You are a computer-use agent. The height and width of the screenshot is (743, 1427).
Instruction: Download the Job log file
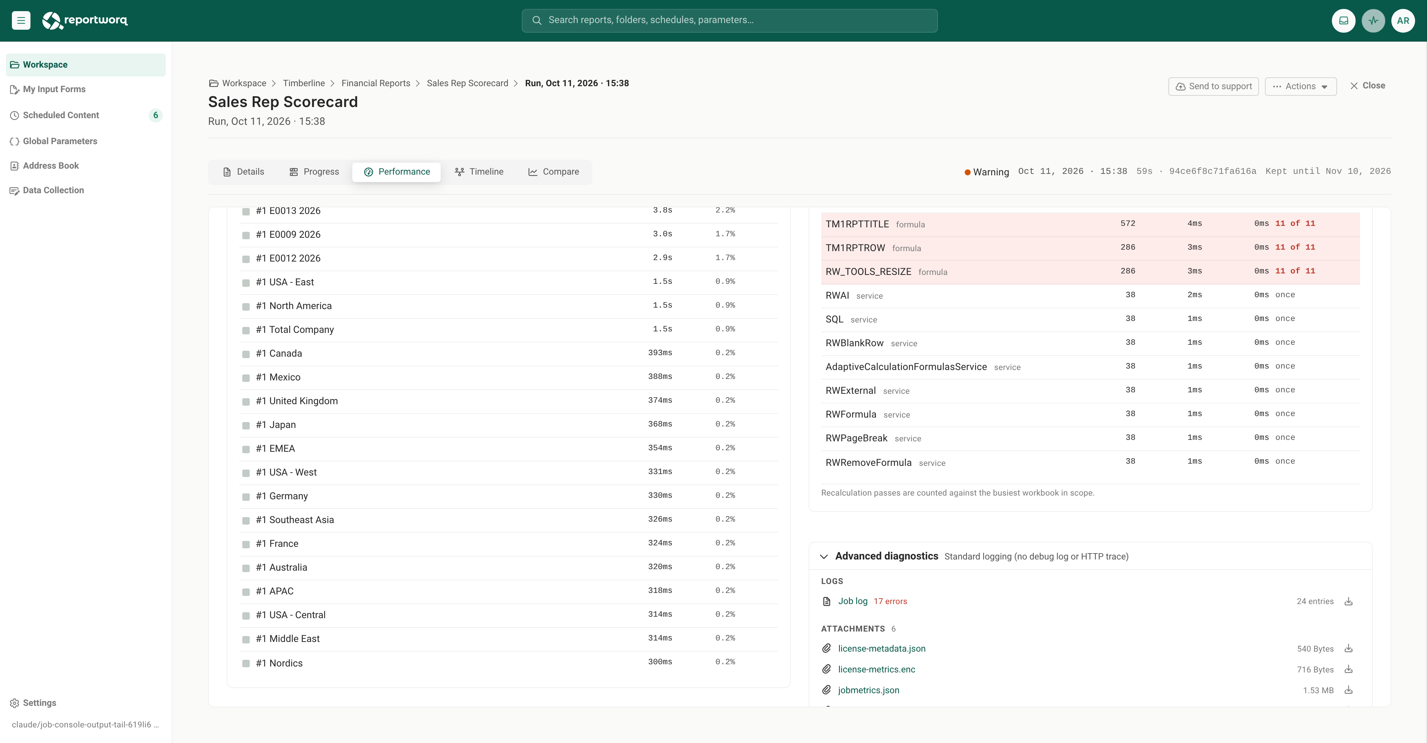[1348, 601]
